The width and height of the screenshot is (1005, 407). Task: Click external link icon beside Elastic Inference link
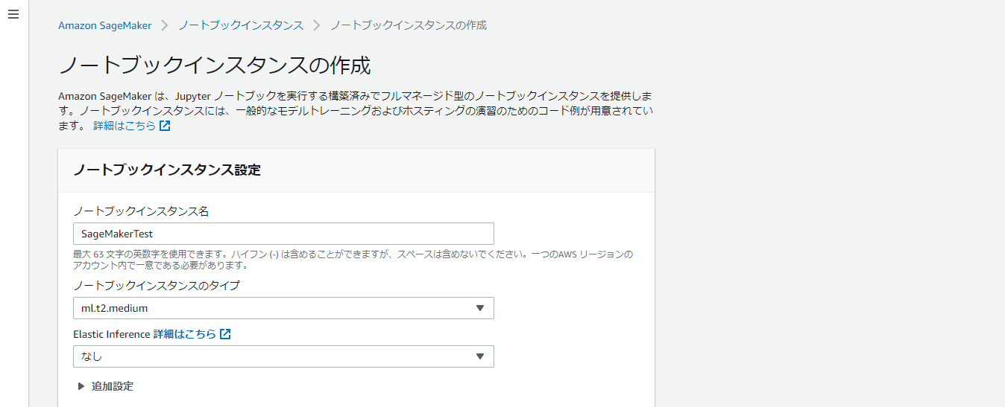click(x=225, y=334)
